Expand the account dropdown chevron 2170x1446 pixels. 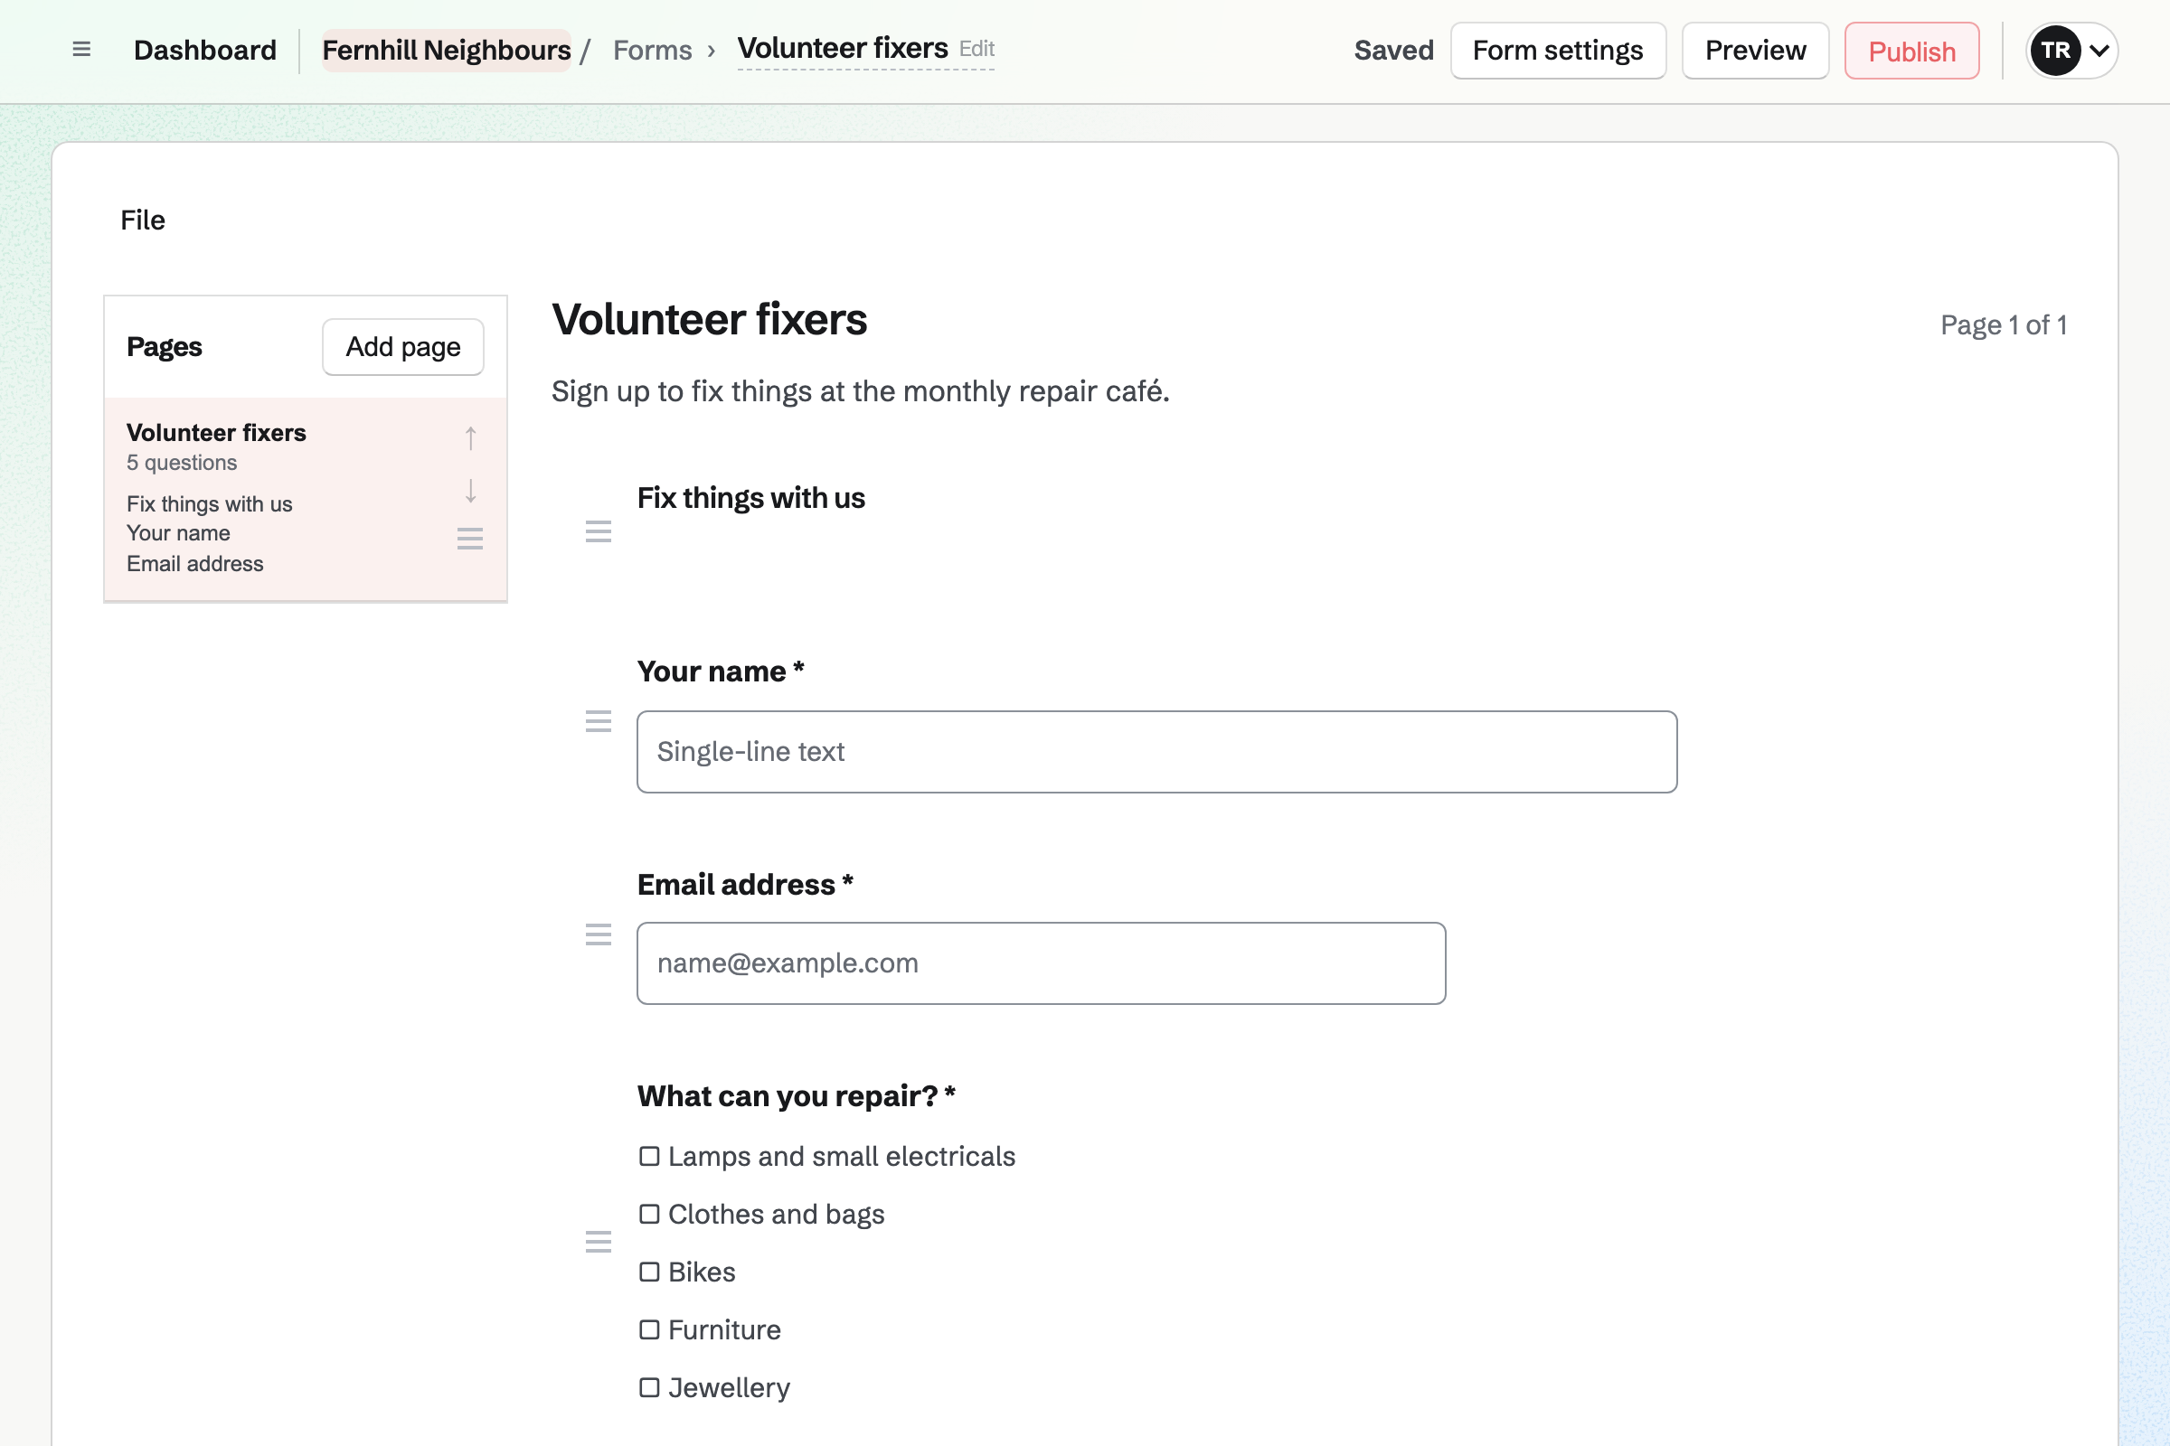[x=2099, y=50]
